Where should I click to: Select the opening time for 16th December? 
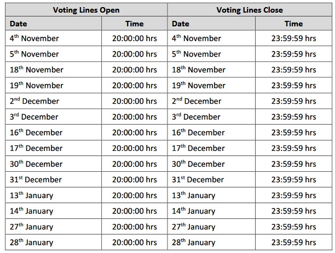click(x=134, y=133)
